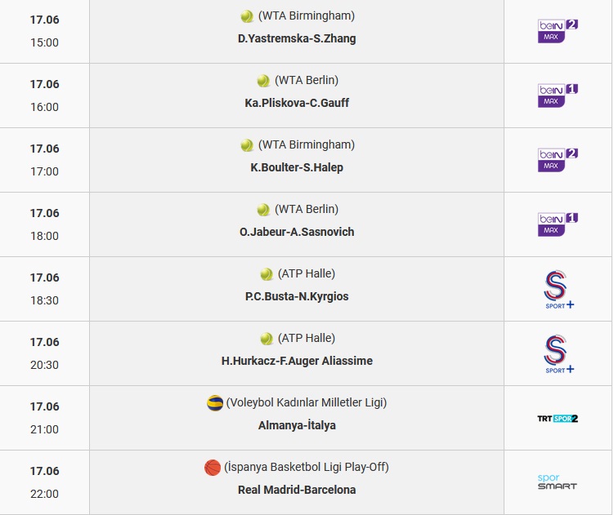
Task: Open the D.Yastremska-S.Zhang match
Action: click(297, 38)
